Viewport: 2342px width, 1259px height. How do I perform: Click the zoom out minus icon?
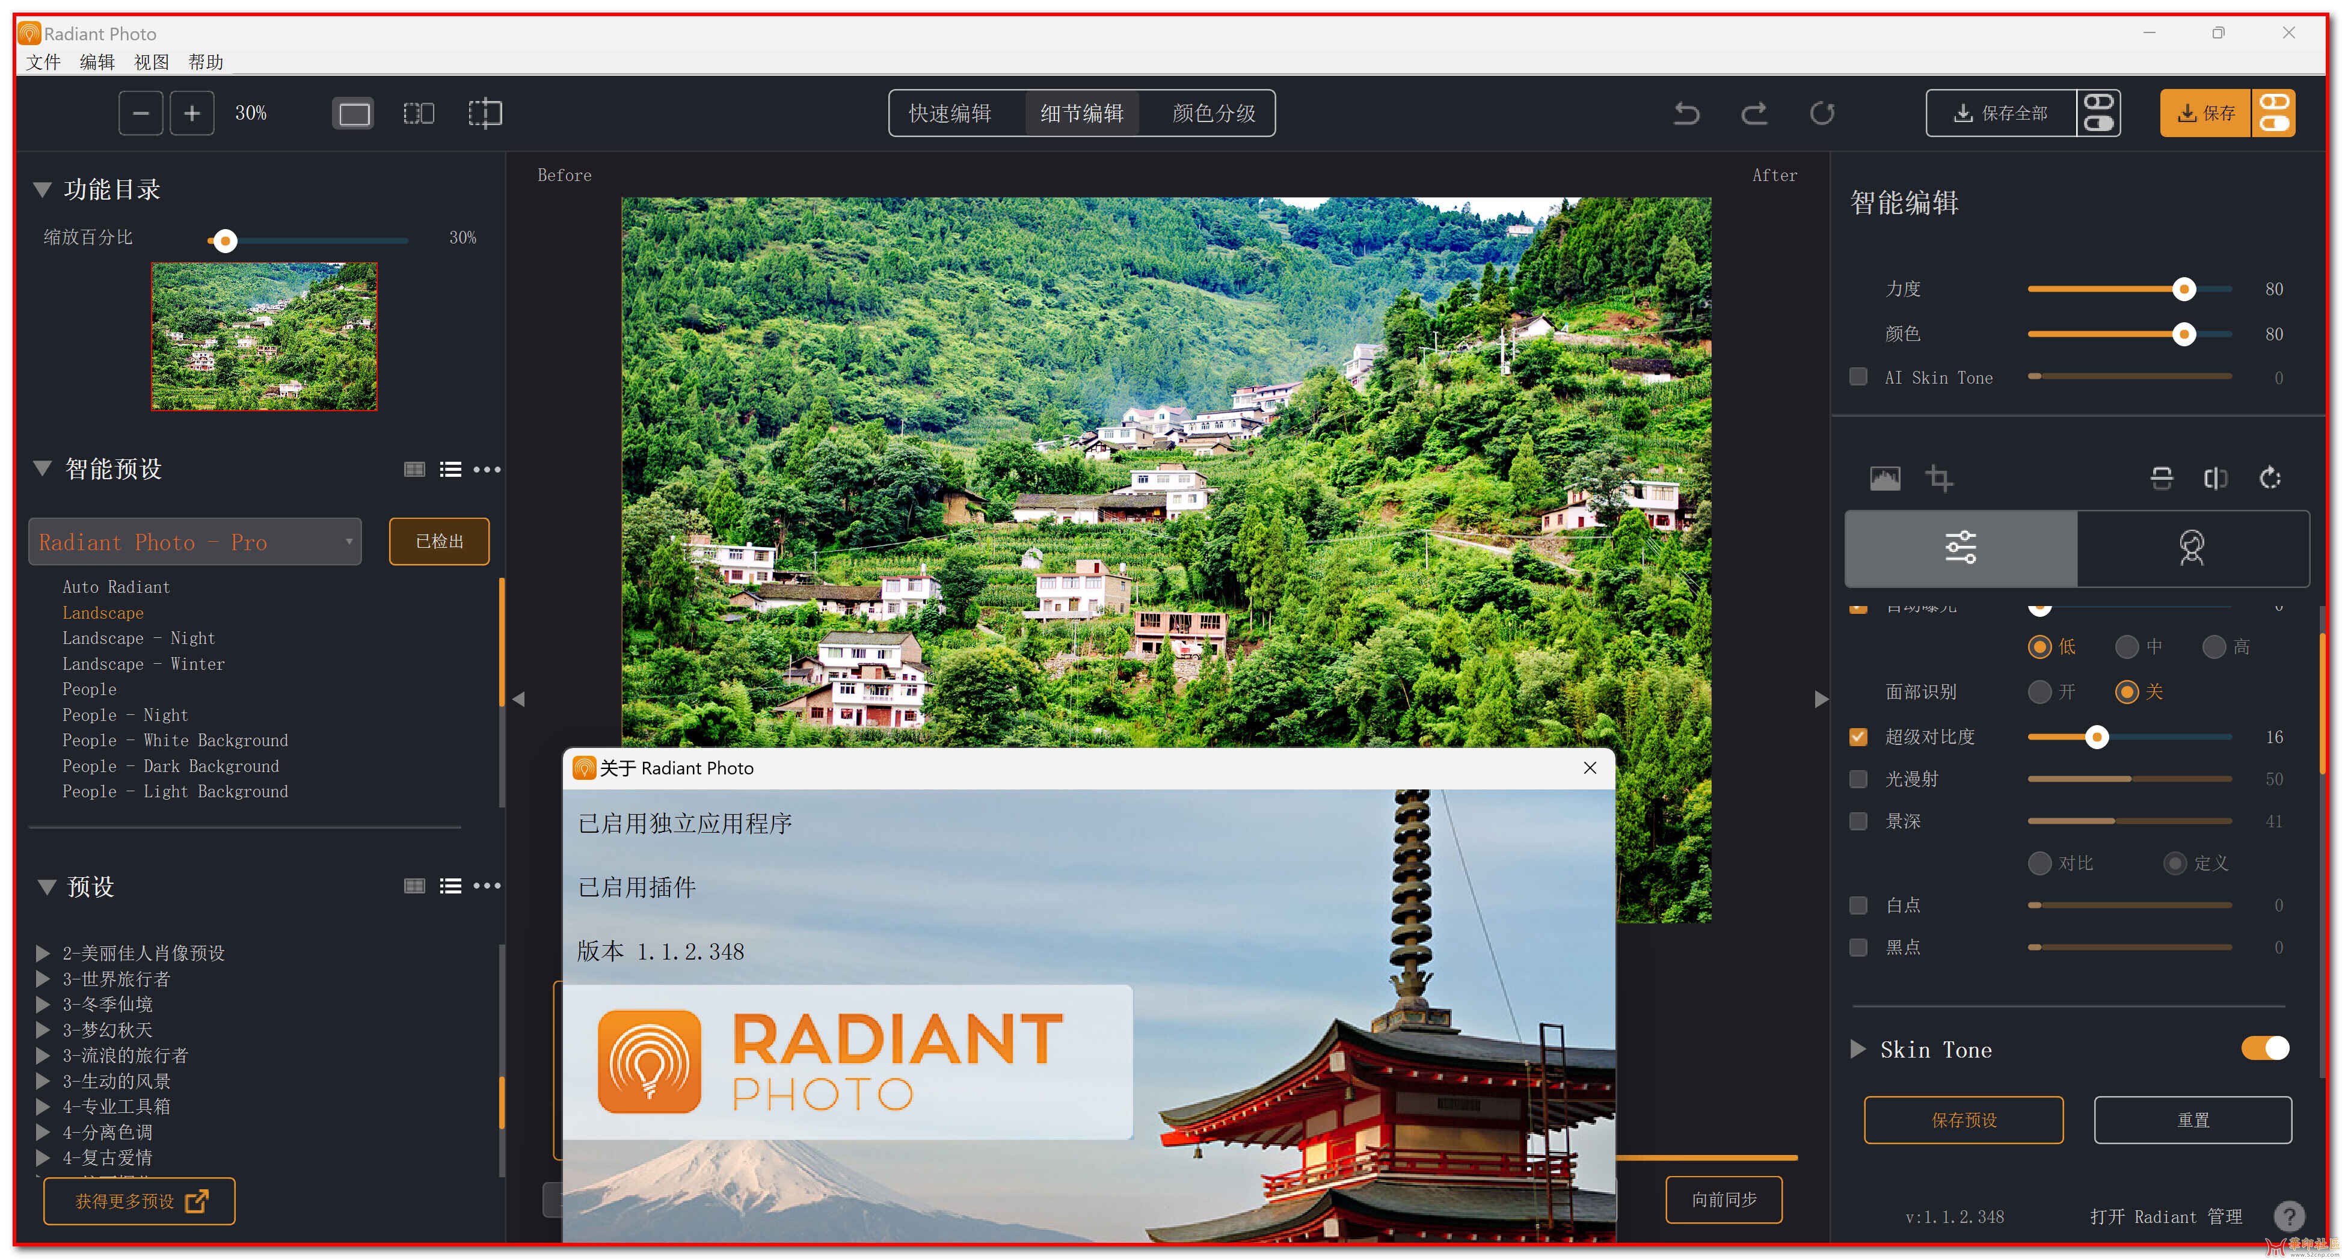tap(141, 114)
